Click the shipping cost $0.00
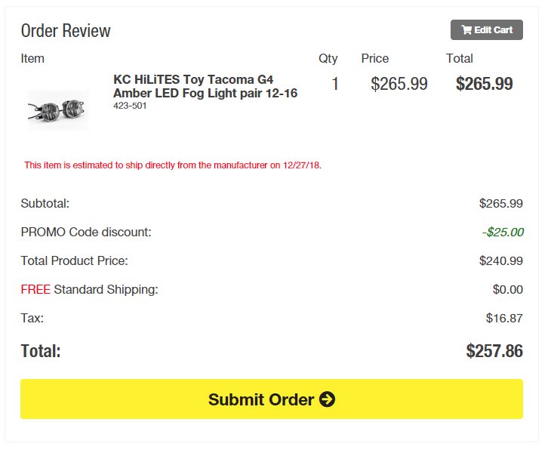The width and height of the screenshot is (551, 453). (x=508, y=290)
